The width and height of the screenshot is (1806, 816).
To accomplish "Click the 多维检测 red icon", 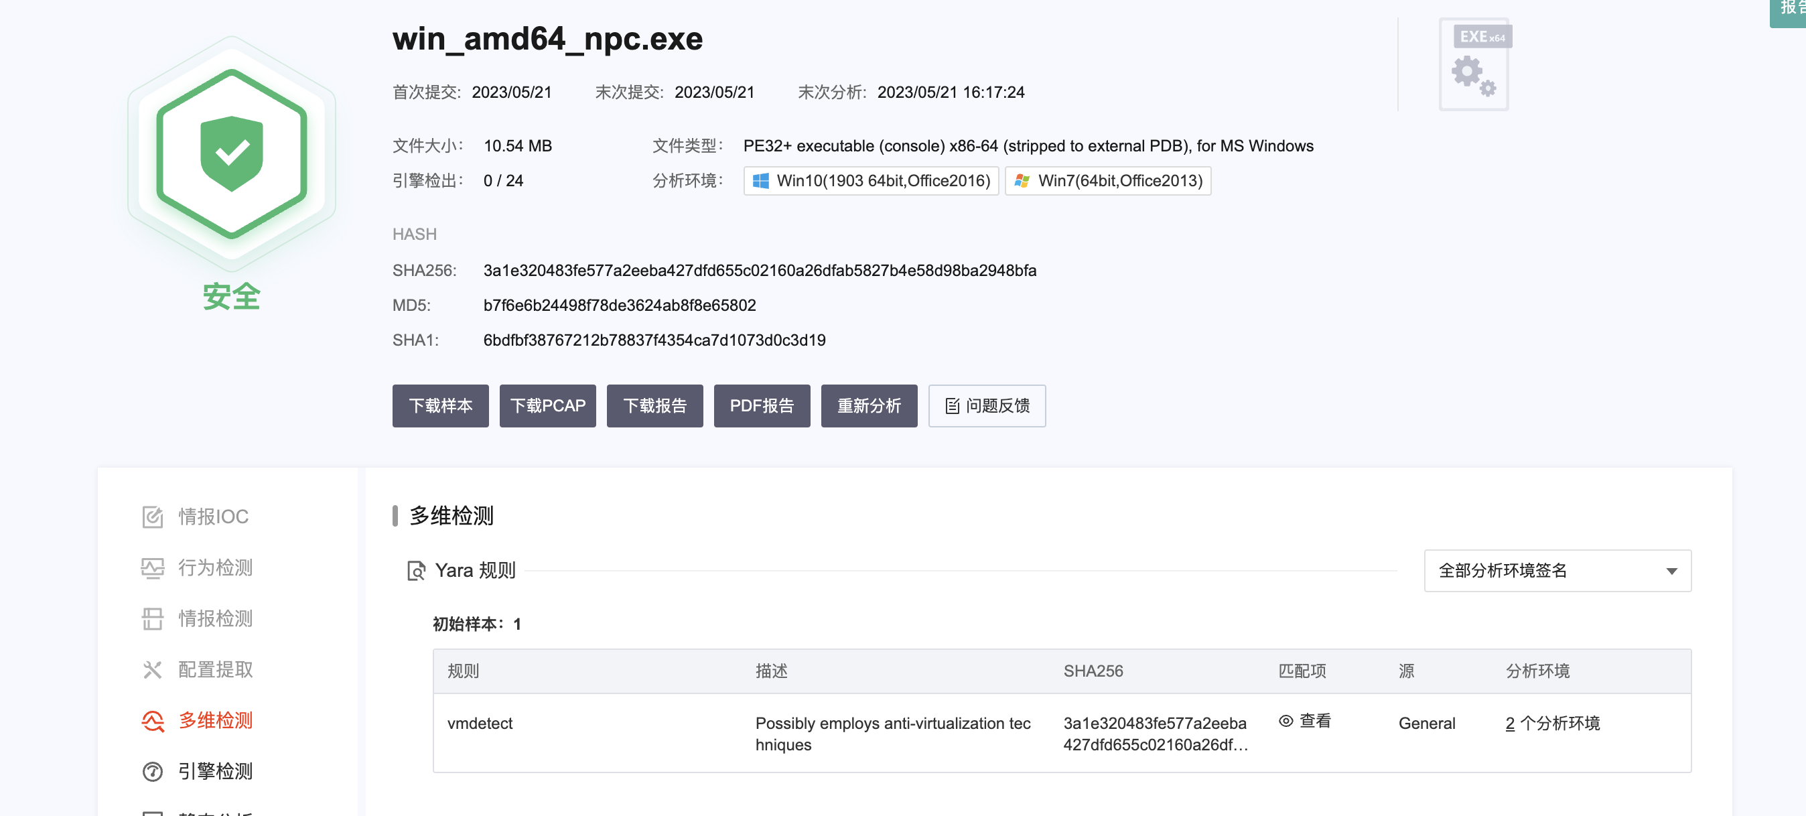I will [152, 720].
